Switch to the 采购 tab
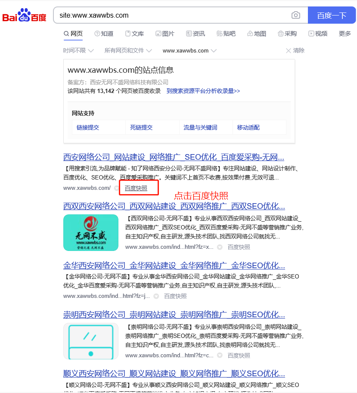The width and height of the screenshot is (357, 393). [287, 34]
